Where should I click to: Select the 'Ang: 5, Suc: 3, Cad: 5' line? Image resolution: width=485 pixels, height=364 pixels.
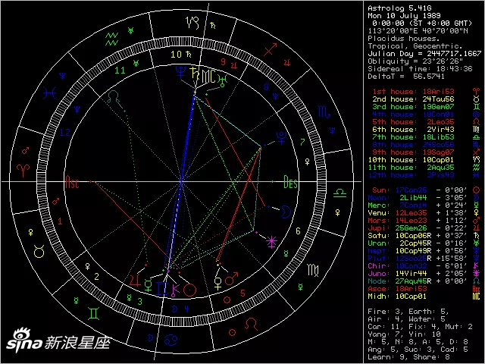pos(417,350)
